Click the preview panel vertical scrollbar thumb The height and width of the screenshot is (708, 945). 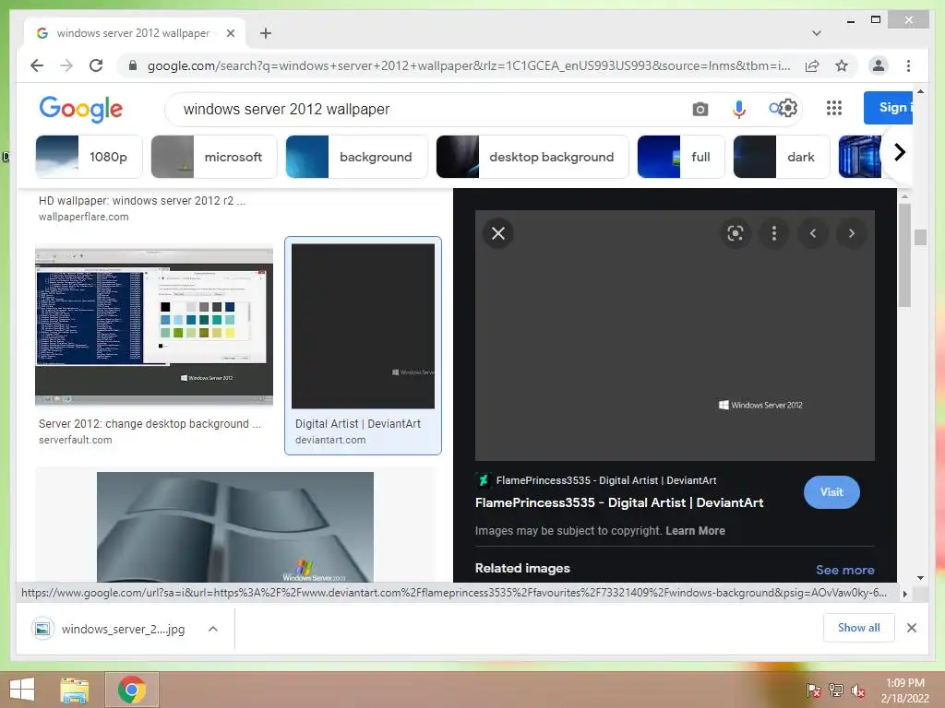(904, 255)
